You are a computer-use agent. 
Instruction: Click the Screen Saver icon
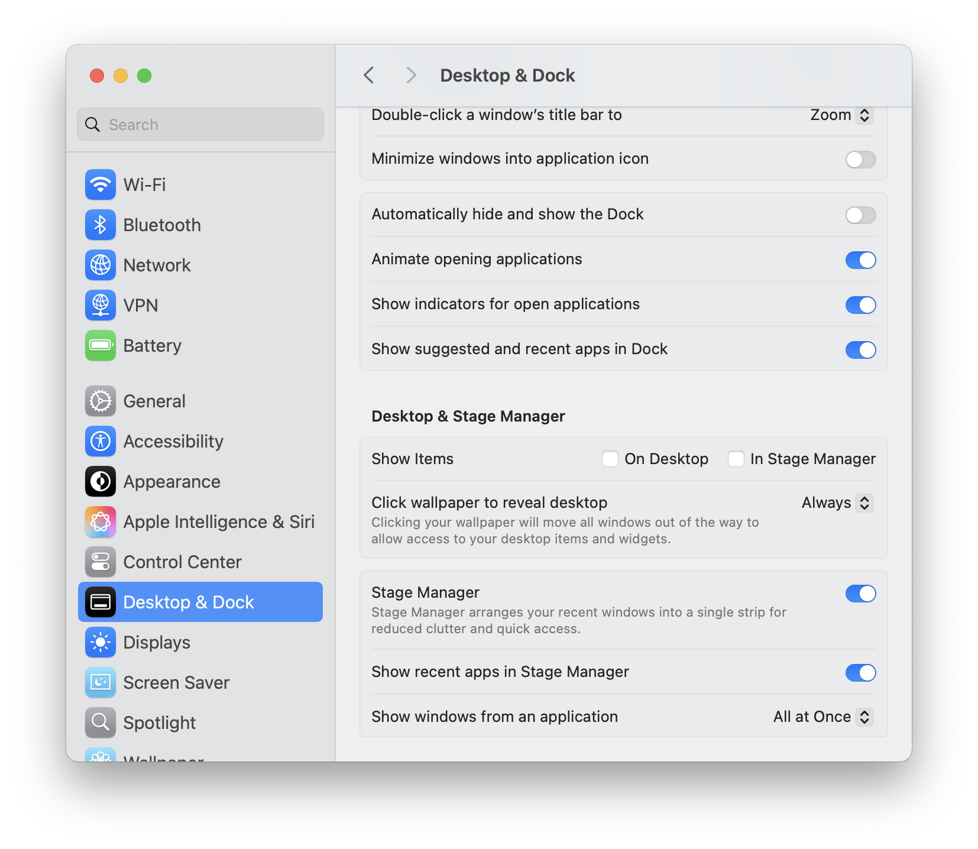point(101,682)
